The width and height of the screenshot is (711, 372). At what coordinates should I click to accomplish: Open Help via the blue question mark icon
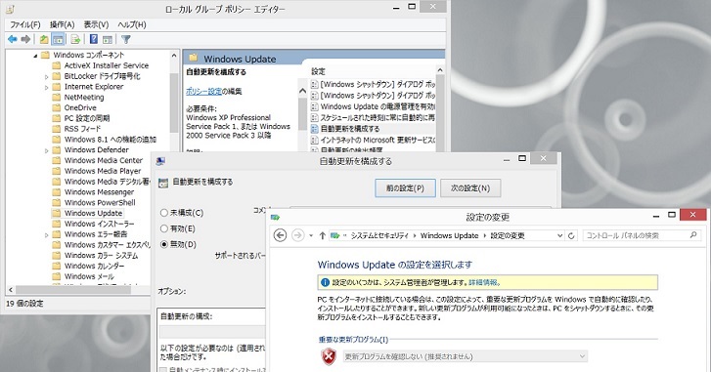94,39
